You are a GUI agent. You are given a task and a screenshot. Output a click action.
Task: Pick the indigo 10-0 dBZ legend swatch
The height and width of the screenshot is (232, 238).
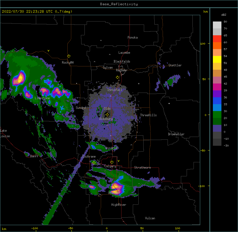point(217,128)
